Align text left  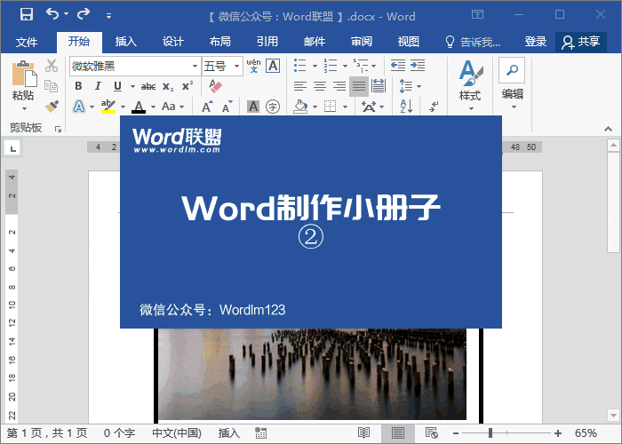pos(300,86)
